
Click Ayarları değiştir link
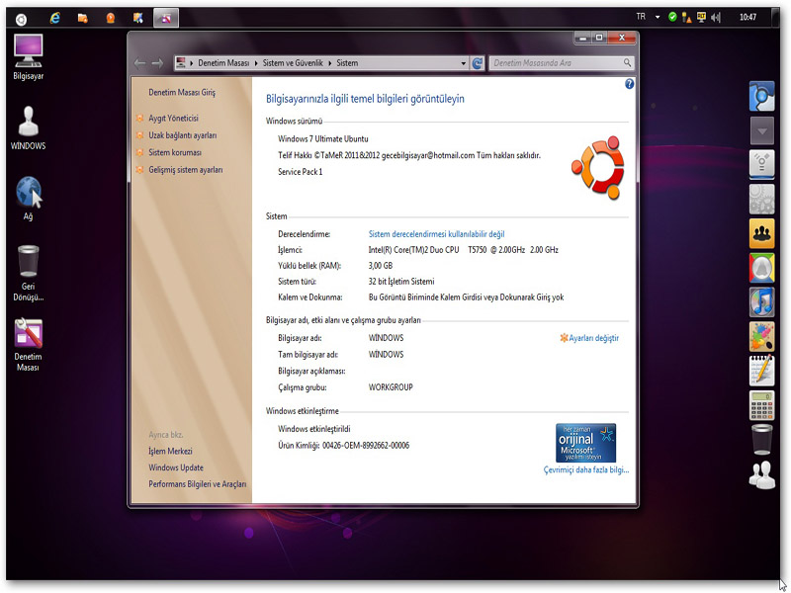tap(593, 338)
